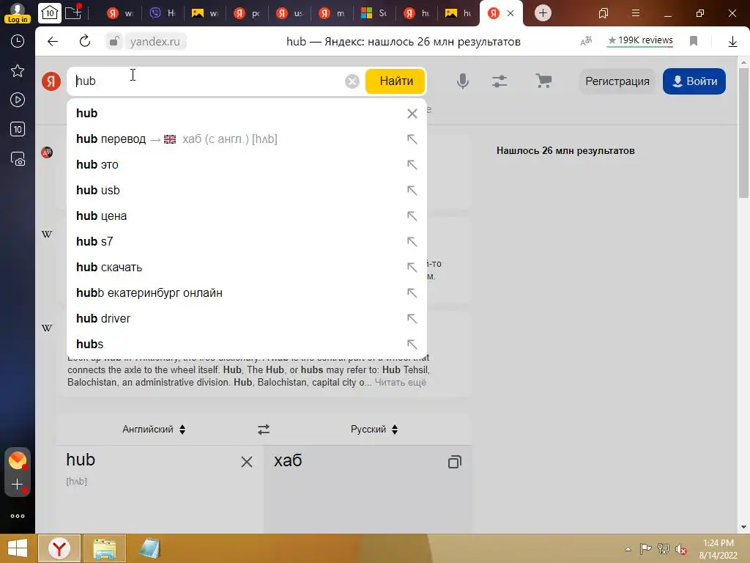Open a new tab with the plus button

[543, 13]
